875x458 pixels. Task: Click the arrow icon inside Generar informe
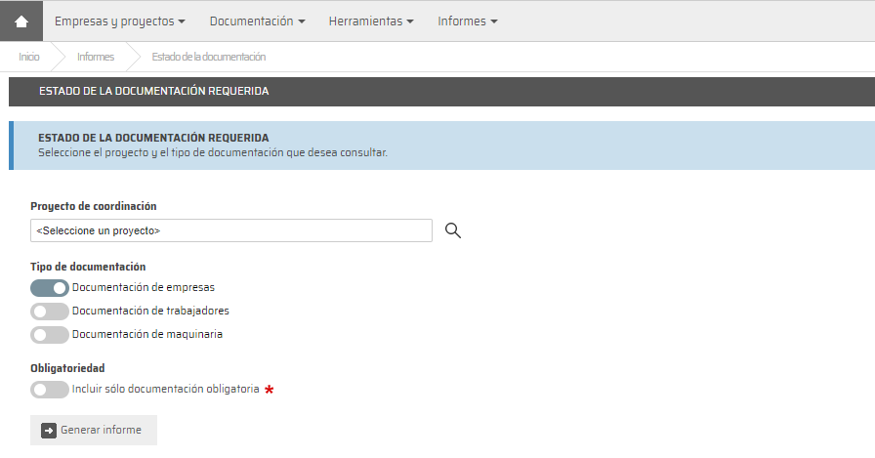tap(49, 430)
